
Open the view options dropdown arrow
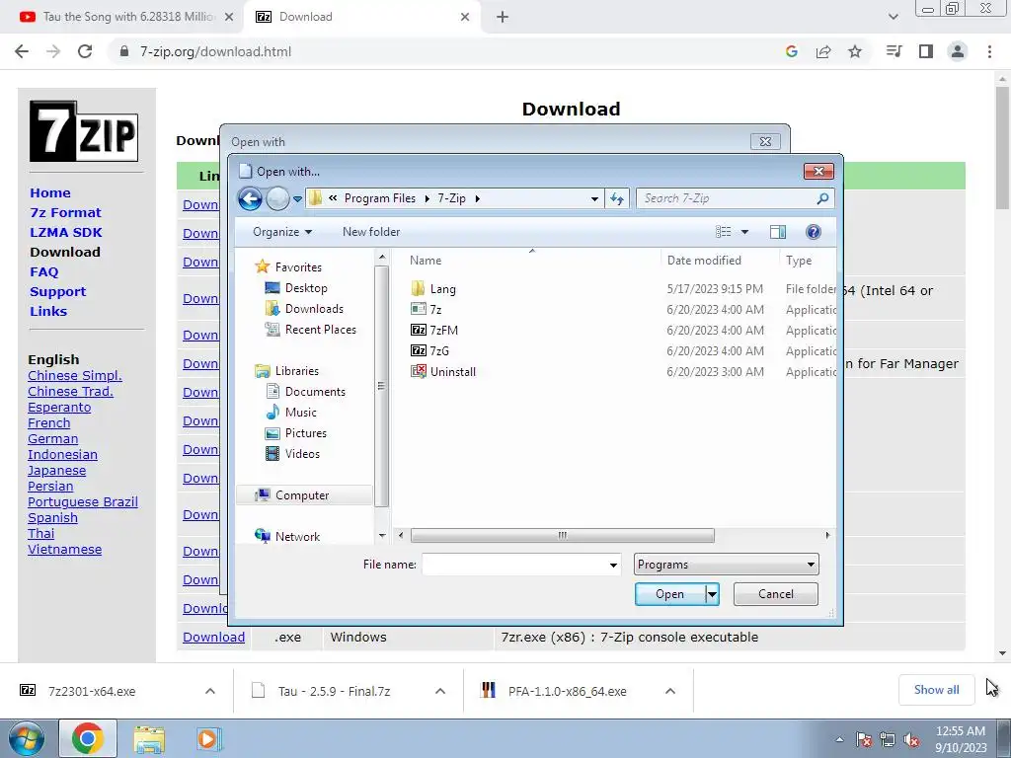[x=744, y=231]
